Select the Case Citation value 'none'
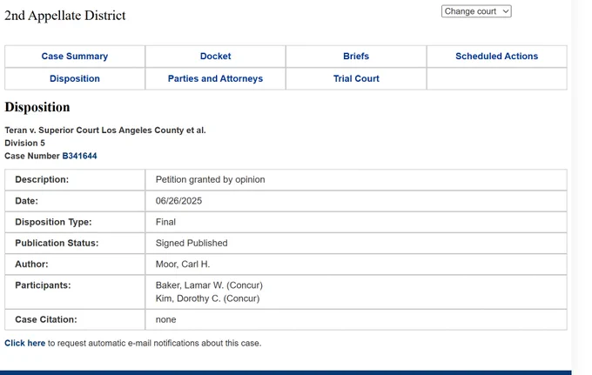The image size is (592, 375). [x=165, y=319]
